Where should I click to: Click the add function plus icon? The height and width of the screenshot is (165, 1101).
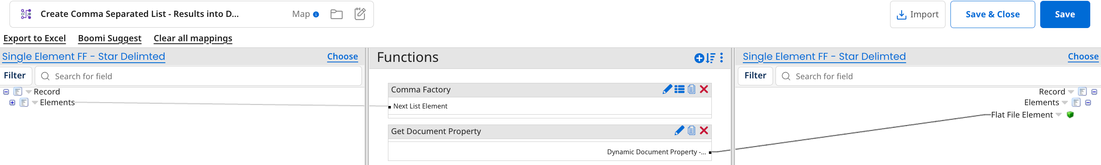[x=699, y=58]
